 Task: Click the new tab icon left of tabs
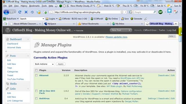click(6, 24)
